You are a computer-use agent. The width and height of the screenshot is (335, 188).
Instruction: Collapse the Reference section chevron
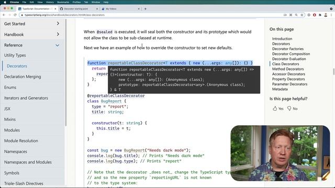[x=57, y=45]
